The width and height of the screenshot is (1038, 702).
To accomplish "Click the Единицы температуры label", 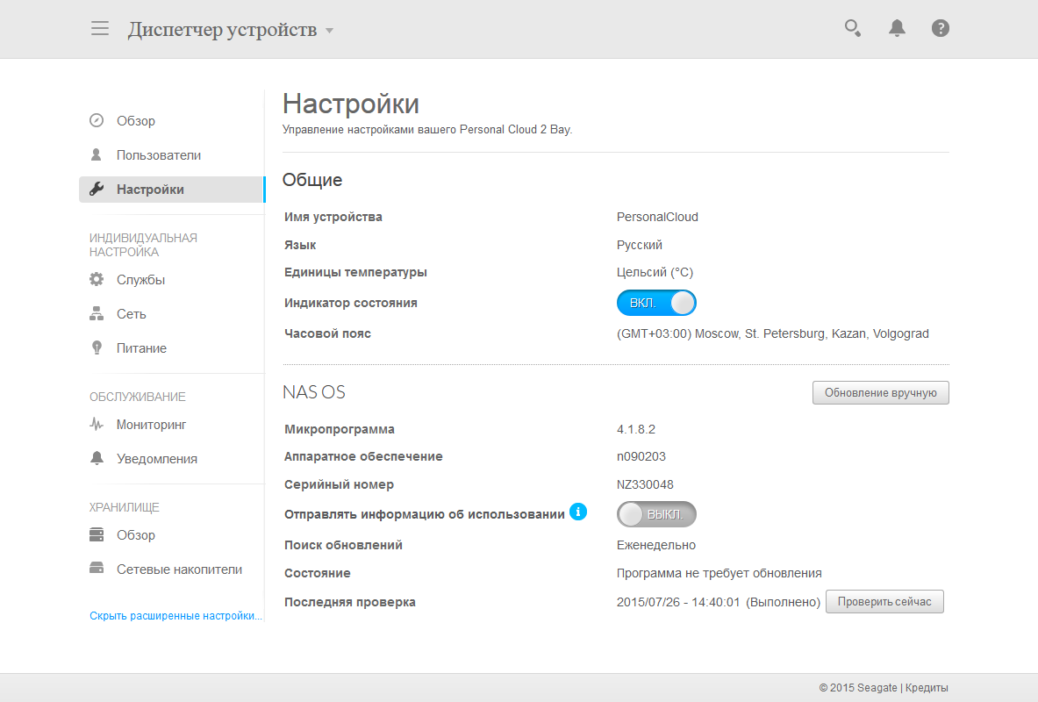I will pos(355,272).
